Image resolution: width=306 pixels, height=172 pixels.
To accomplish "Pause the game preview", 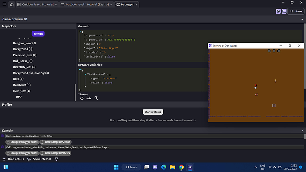I will 296,12.
